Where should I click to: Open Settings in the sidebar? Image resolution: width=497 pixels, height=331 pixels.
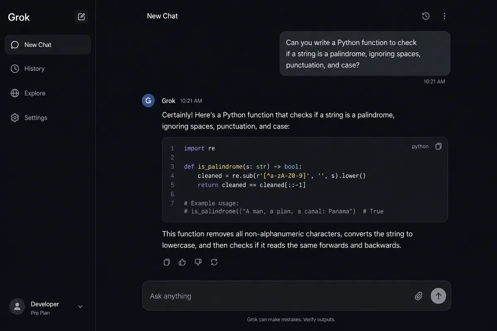click(48, 118)
